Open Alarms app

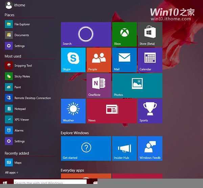(x=14, y=130)
